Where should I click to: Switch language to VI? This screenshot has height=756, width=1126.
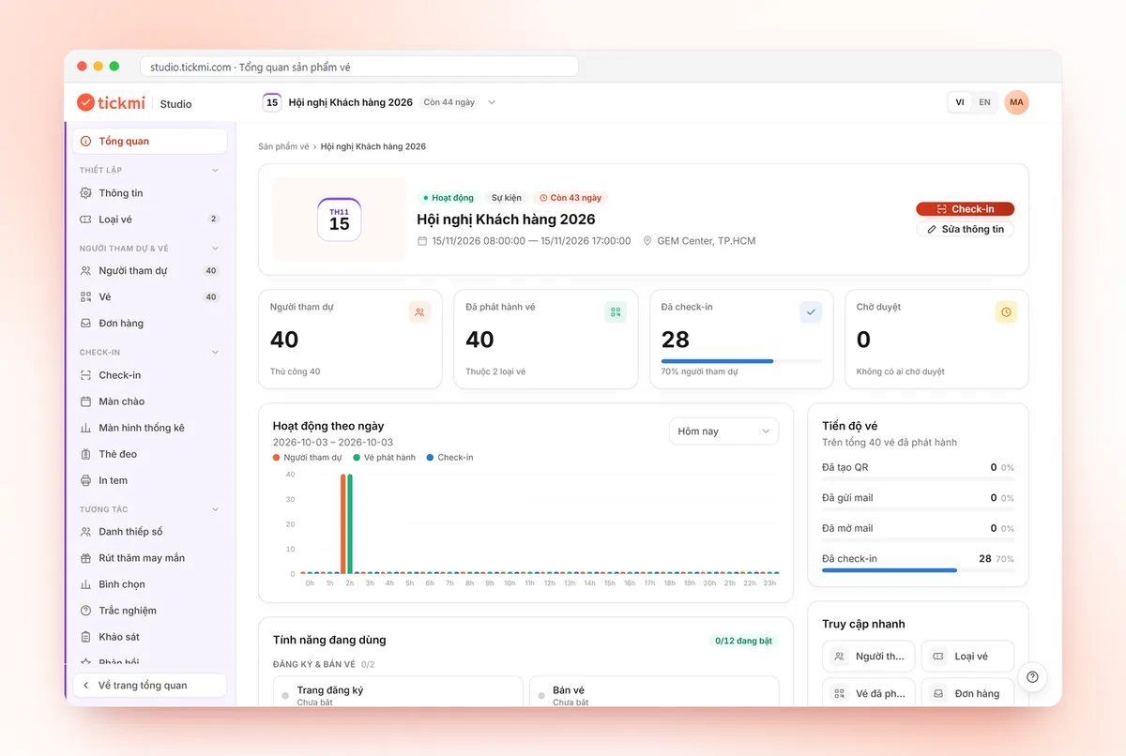click(960, 102)
